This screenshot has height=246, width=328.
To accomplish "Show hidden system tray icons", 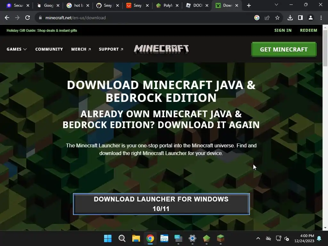I will pyautogui.click(x=258, y=238).
